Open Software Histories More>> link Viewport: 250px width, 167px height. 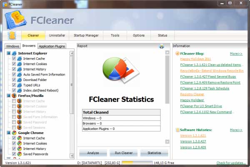coord(236,130)
